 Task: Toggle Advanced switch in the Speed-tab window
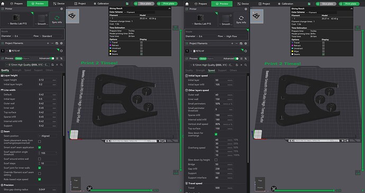tap(236, 59)
